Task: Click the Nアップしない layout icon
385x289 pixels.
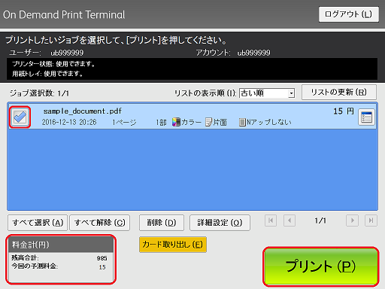Action: 242,122
